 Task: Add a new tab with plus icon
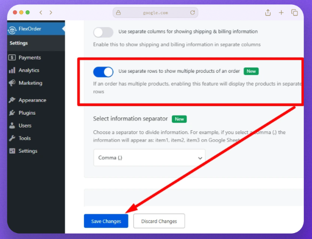(281, 13)
